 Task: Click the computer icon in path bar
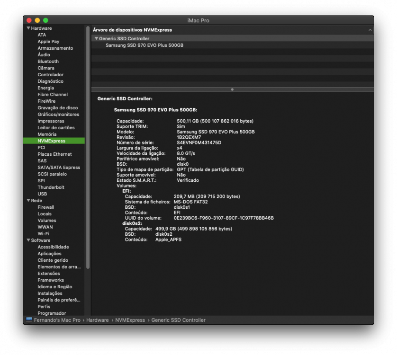coord(29,320)
